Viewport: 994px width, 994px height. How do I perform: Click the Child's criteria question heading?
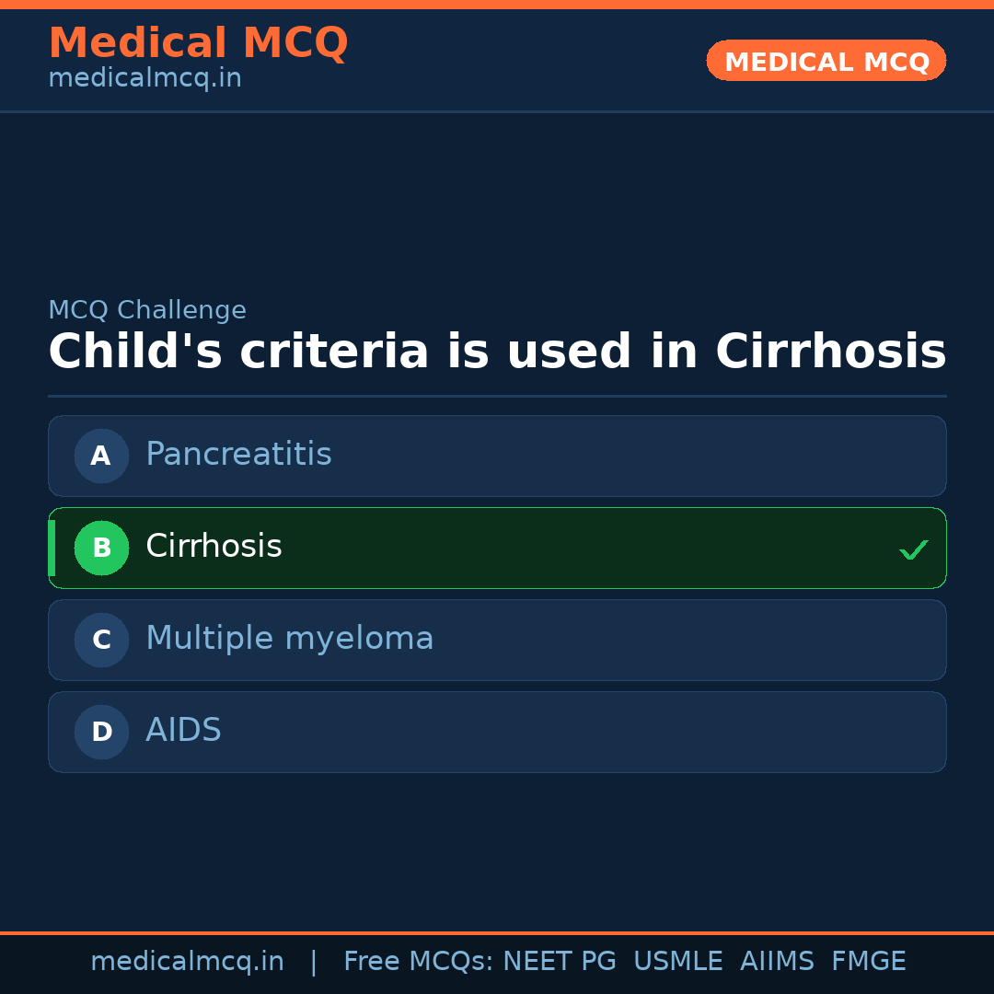pos(497,353)
